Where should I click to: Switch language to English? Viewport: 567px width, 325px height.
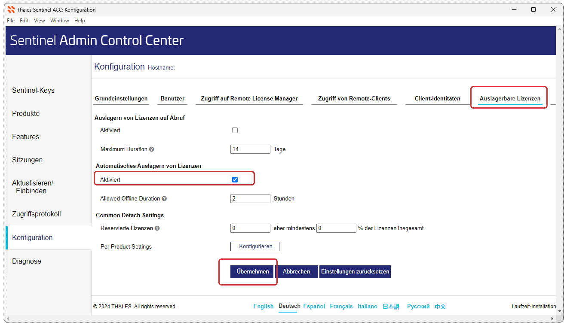pyautogui.click(x=264, y=307)
